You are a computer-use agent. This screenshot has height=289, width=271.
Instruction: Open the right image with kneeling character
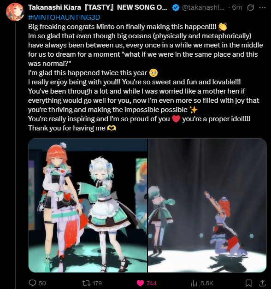pyautogui.click(x=207, y=205)
